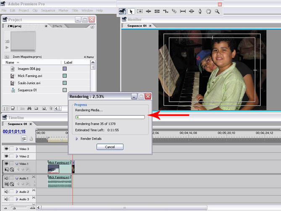Image resolution: width=281 pixels, height=211 pixels.
Task: Select the Razor tool
Action: [x=174, y=12]
